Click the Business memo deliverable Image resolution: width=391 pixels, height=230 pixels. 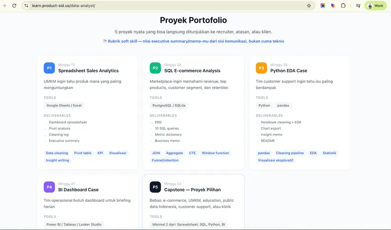pyautogui.click(x=167, y=140)
